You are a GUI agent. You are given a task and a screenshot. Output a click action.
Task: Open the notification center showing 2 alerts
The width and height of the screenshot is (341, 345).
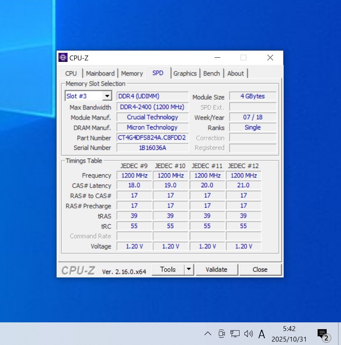323,334
